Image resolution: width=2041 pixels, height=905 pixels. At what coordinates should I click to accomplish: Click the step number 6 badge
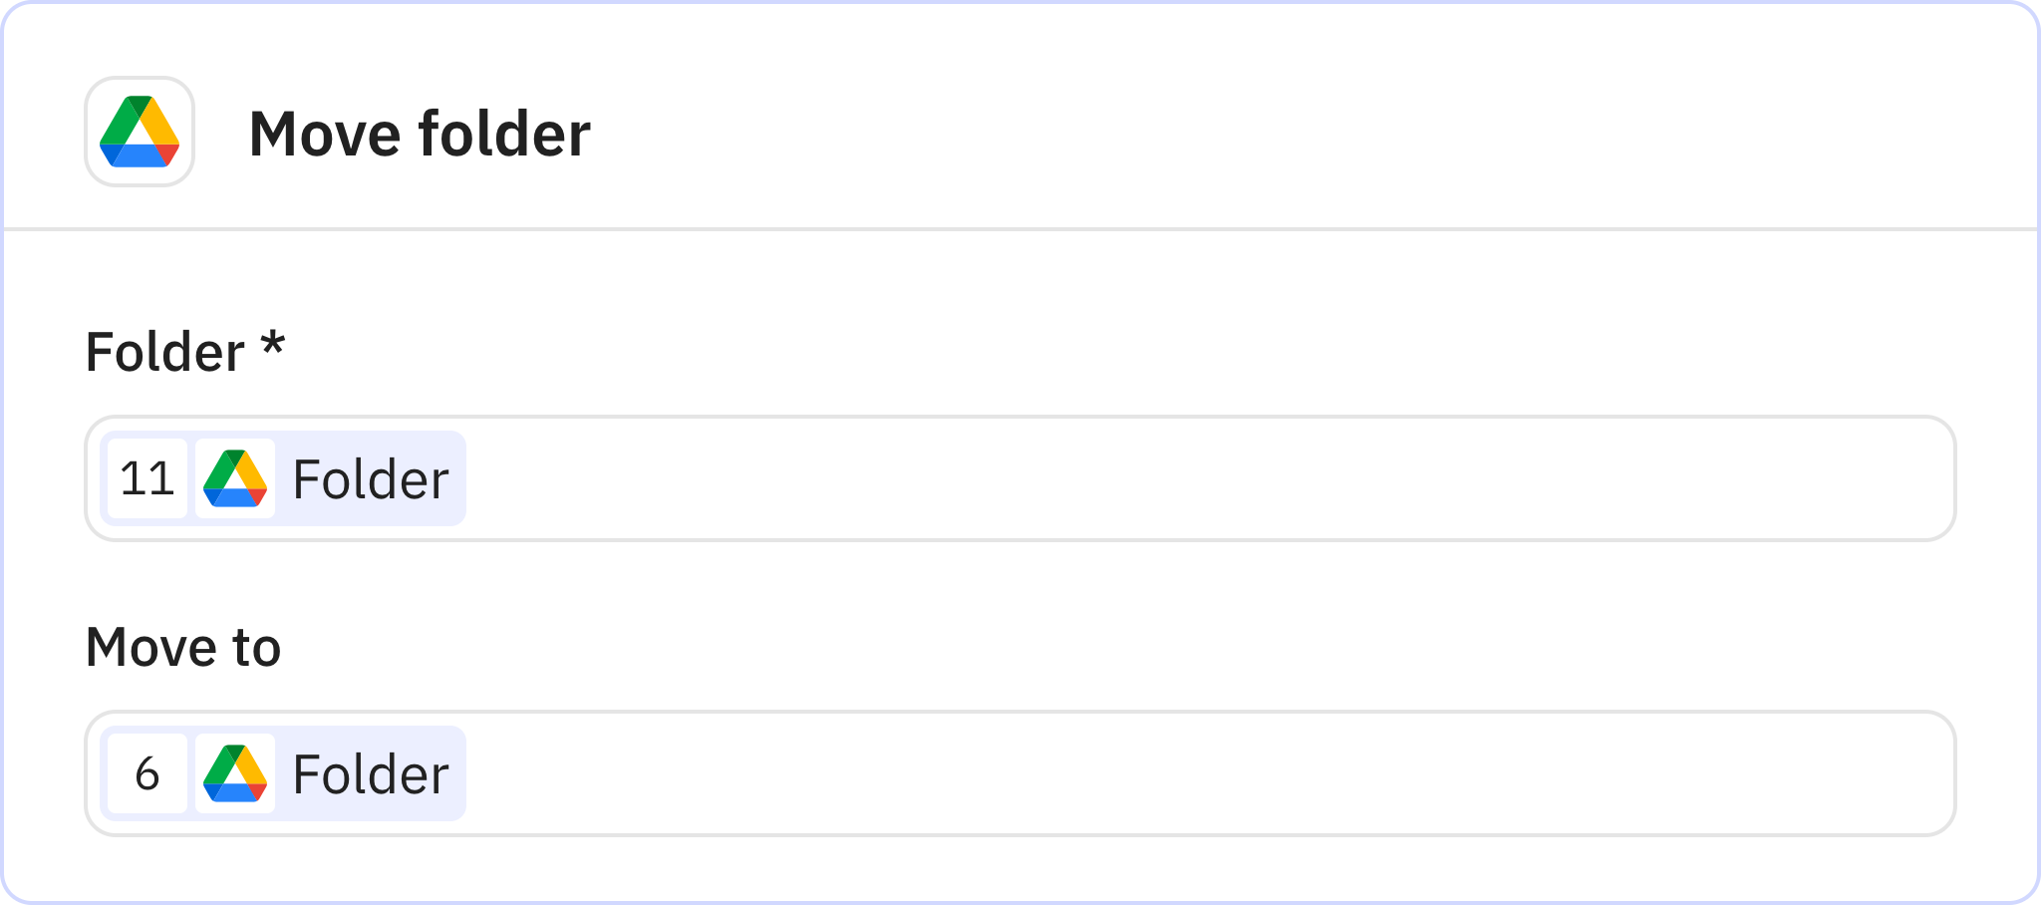[x=147, y=773]
